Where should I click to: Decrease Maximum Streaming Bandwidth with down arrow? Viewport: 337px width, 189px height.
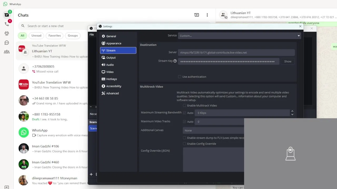tap(292, 114)
